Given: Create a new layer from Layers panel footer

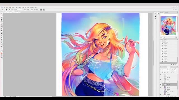Looking at the screenshot, I should coord(174,96).
